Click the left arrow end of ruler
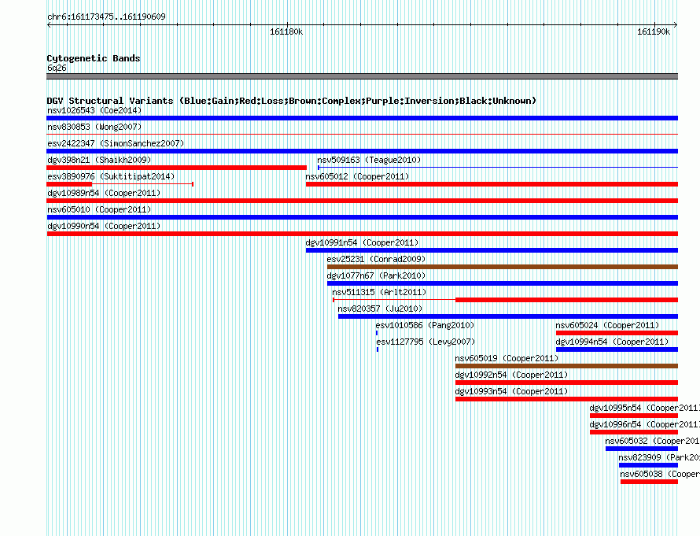 (x=49, y=24)
